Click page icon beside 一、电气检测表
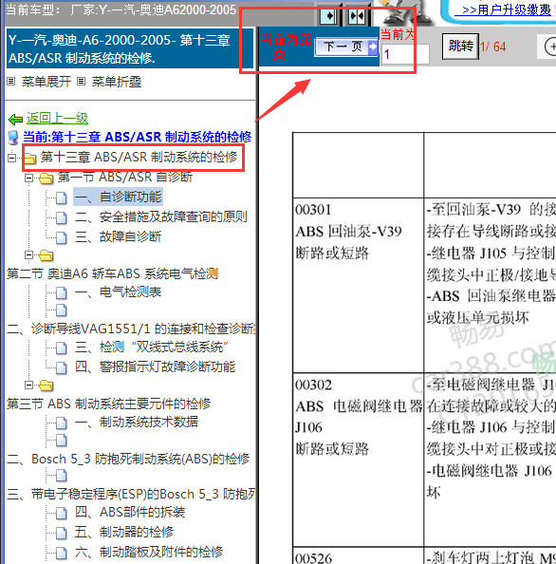 coord(61,292)
